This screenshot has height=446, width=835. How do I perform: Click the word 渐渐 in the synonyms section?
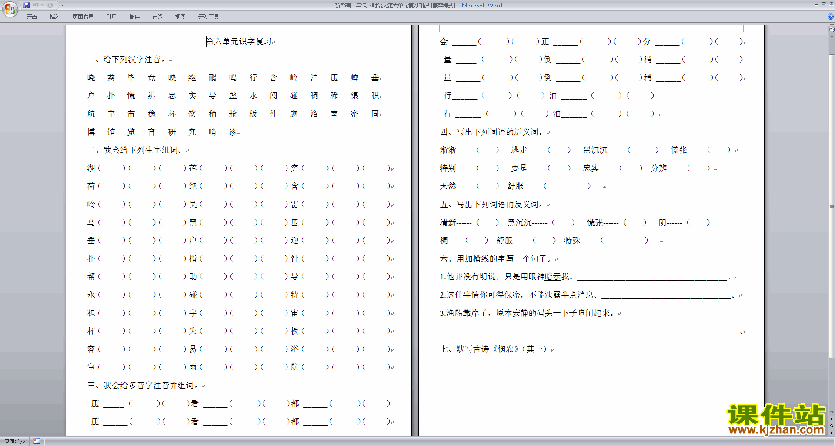[448, 150]
